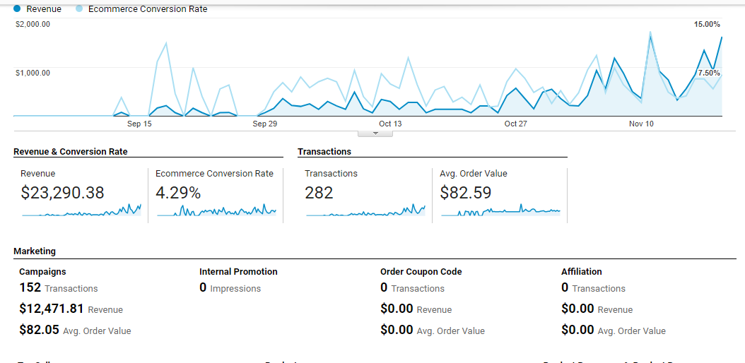Click the Sep 15 date on chart axis
This screenshot has width=745, height=363.
coord(139,124)
